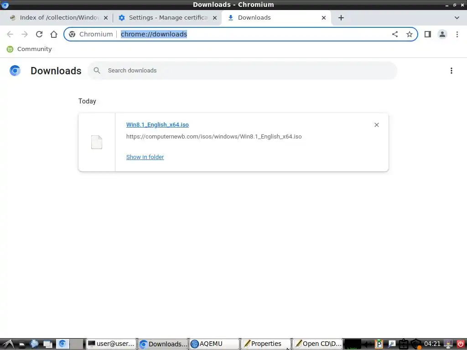Click the Today date heading
467x350 pixels.
click(x=87, y=101)
